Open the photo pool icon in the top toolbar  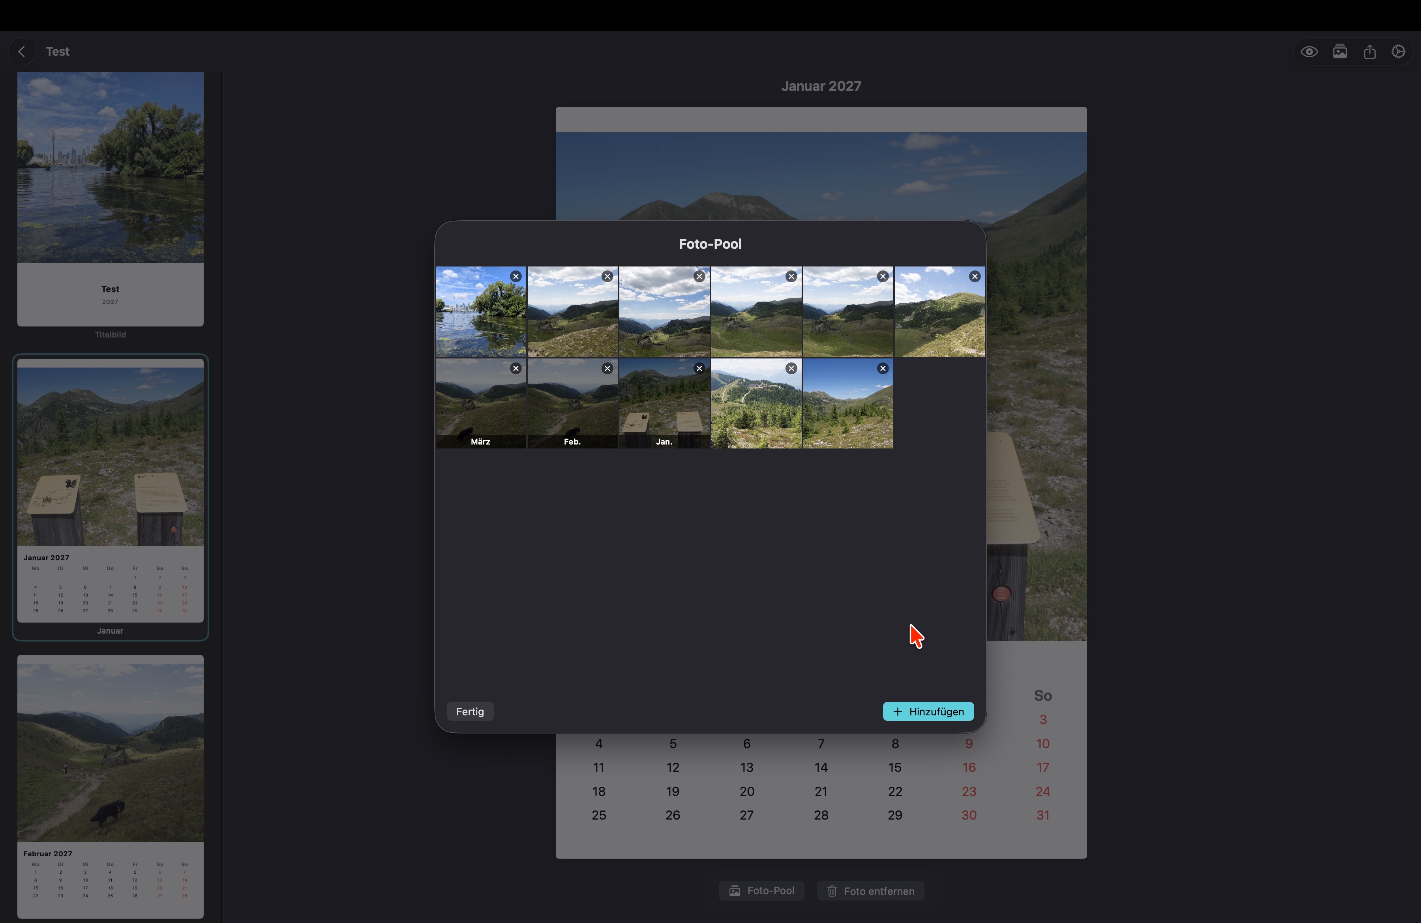(1340, 51)
